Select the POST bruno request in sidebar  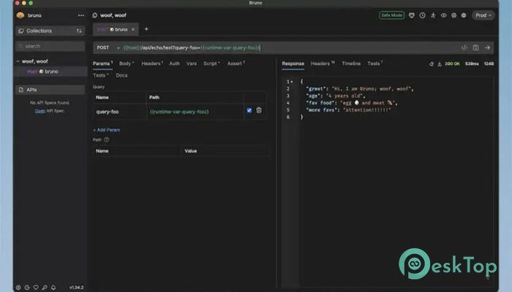click(x=50, y=72)
